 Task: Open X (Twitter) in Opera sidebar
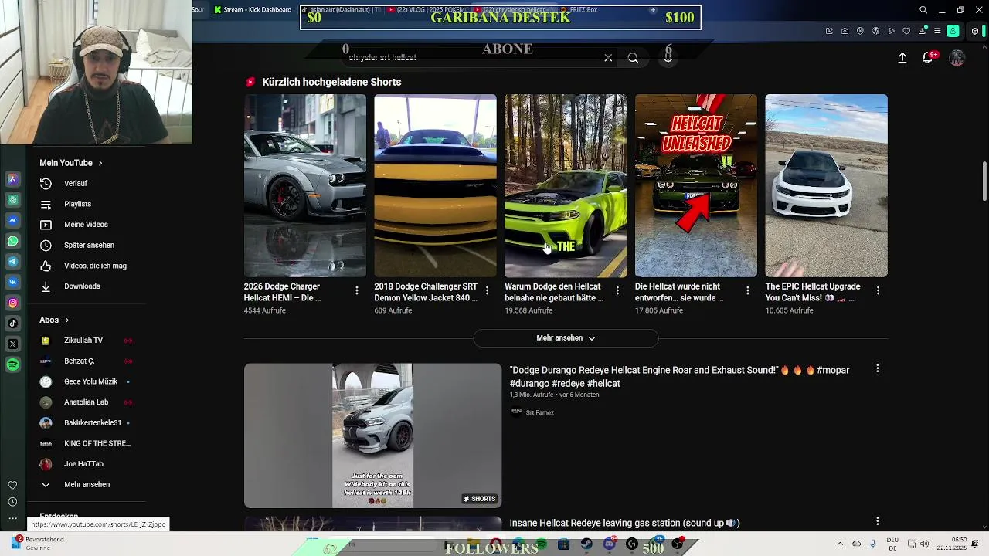12,344
